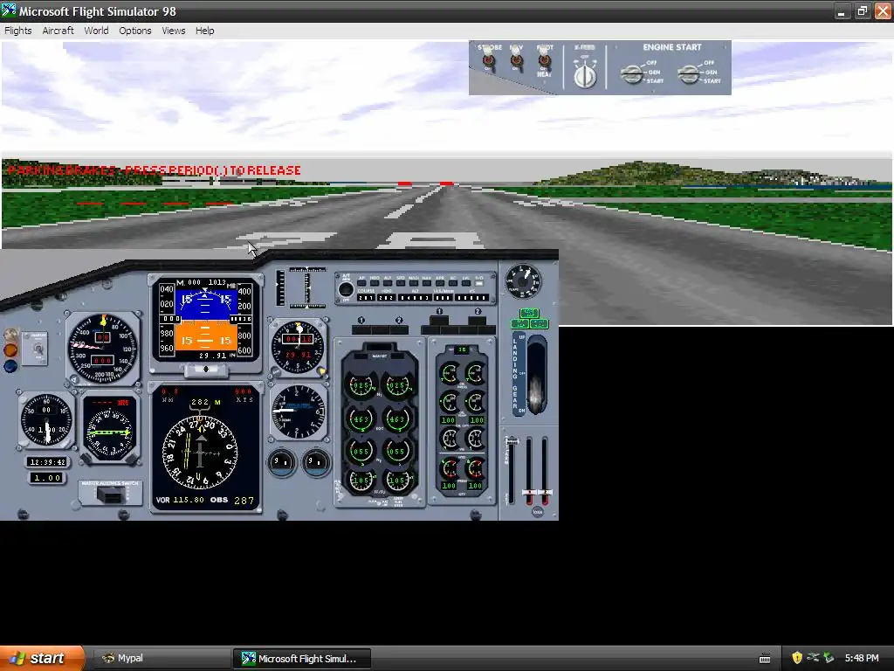Click the orange marker beacon light
The image size is (894, 671).
pos(10,349)
